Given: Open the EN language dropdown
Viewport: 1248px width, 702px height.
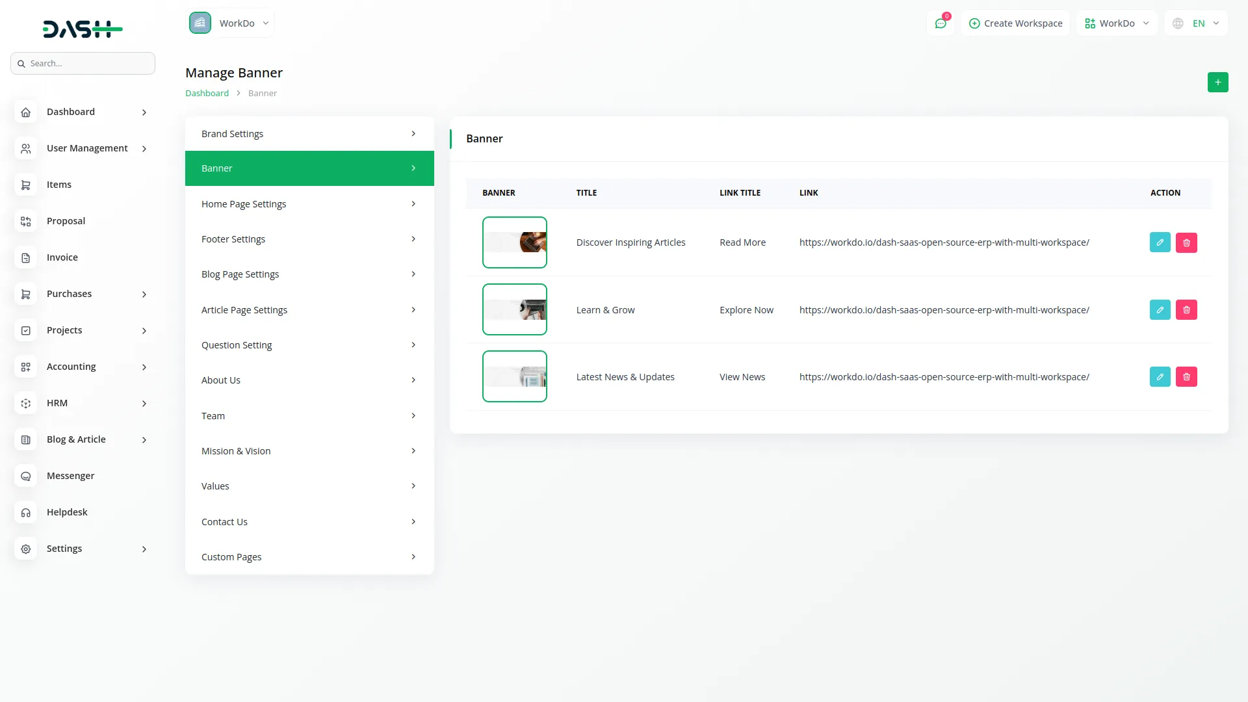Looking at the screenshot, I should 1196,23.
